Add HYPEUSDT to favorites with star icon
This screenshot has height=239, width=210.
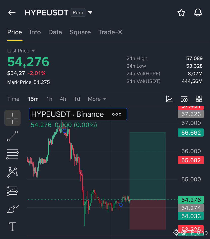coord(181,12)
